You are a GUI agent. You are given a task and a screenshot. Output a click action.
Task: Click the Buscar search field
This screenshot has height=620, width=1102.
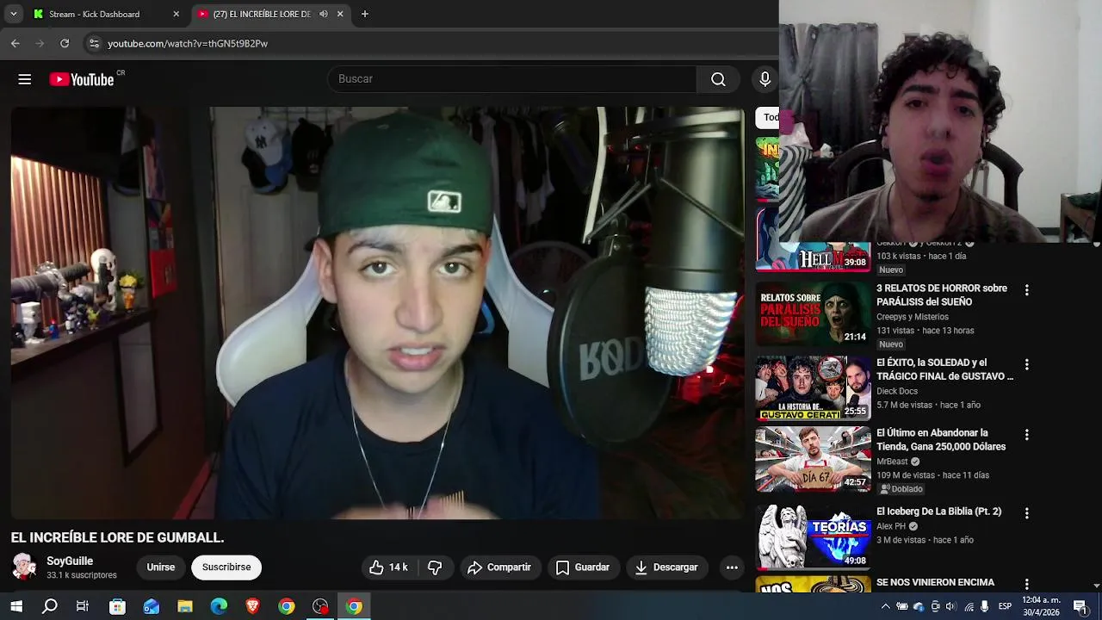512,79
